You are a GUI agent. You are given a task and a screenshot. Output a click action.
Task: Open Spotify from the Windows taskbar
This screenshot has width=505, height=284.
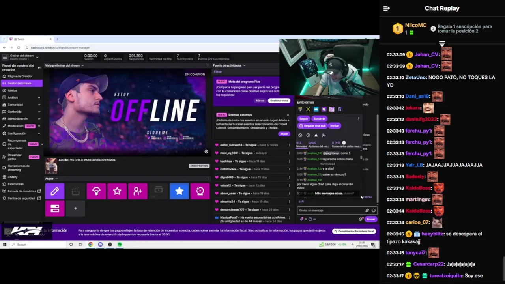(x=120, y=245)
